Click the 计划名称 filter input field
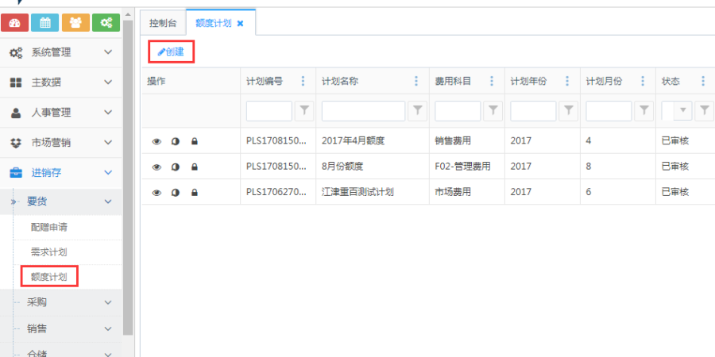715x357 pixels. (363, 111)
